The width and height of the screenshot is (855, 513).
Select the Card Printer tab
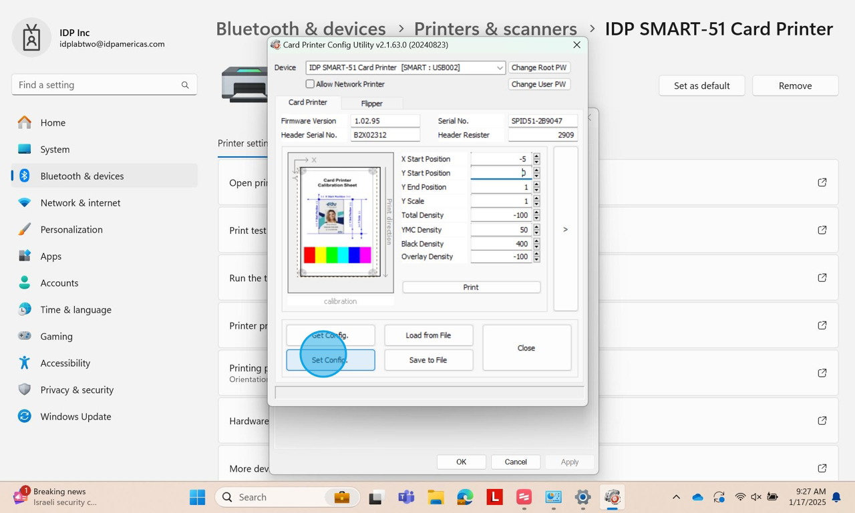[x=308, y=102]
